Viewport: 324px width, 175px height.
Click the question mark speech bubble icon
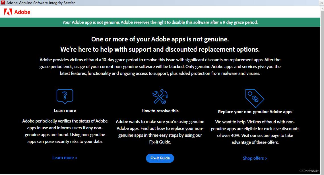point(65,96)
